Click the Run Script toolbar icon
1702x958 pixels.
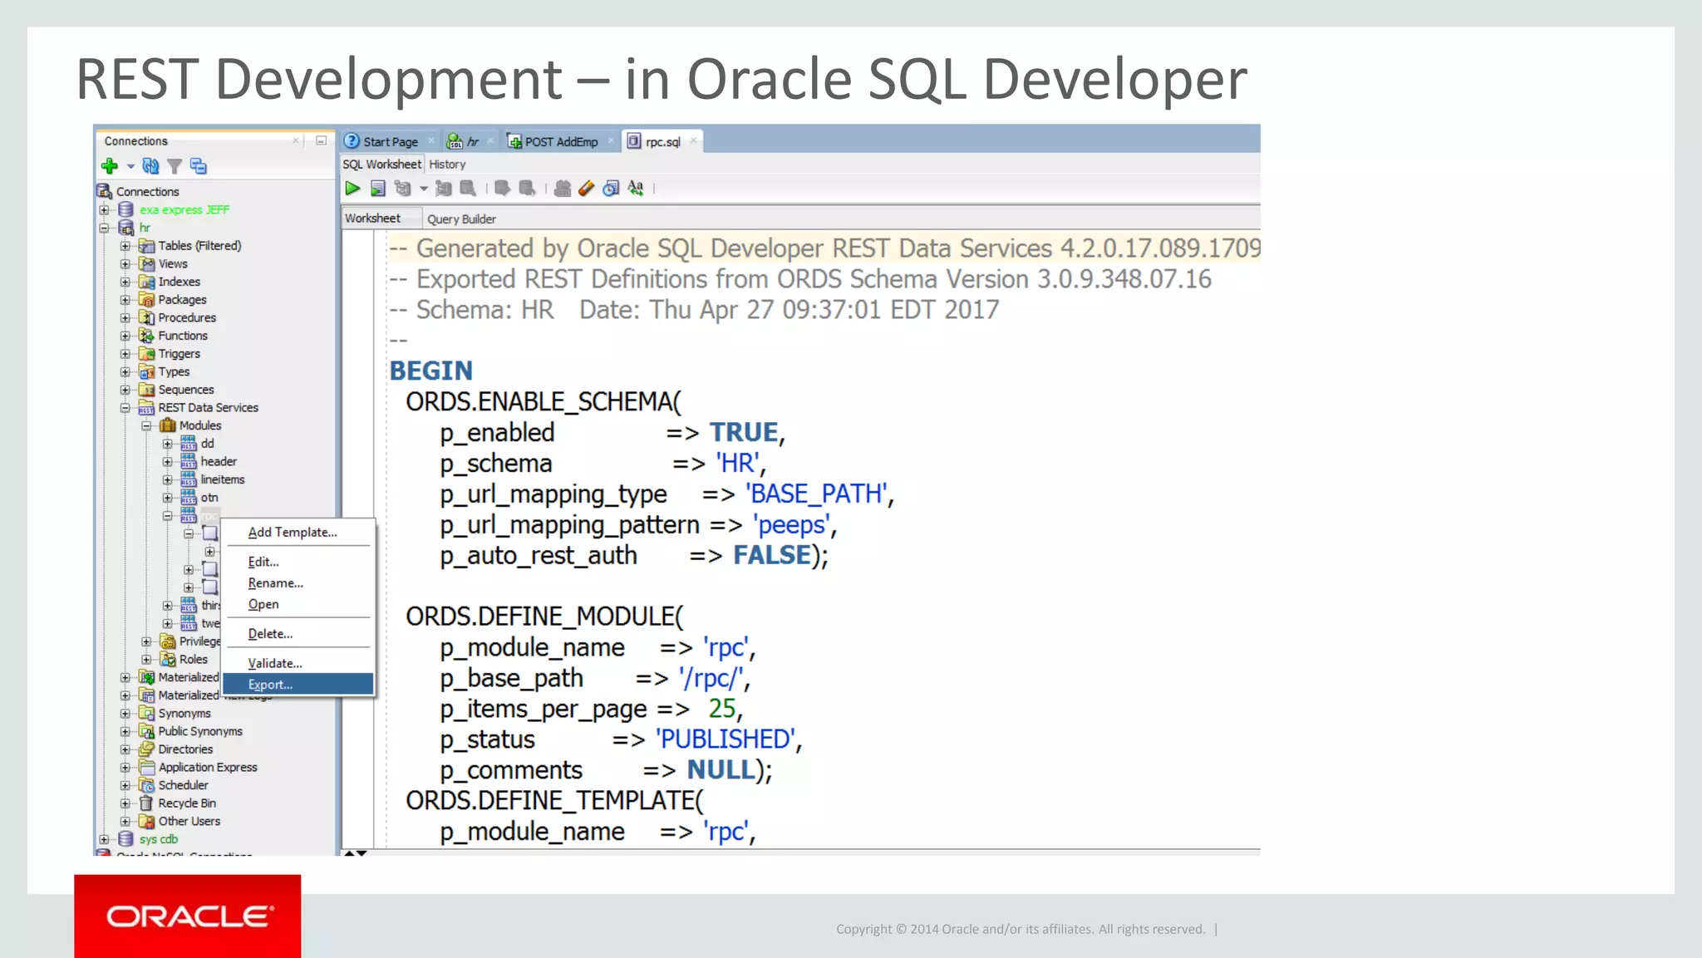coord(378,189)
